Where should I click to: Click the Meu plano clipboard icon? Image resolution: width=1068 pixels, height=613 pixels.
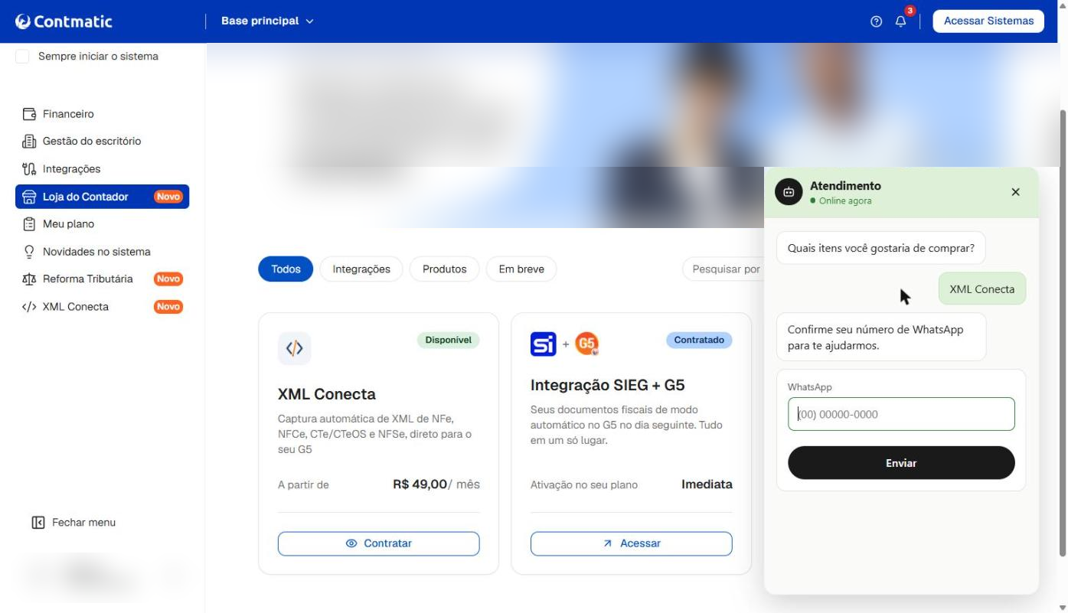(x=30, y=224)
